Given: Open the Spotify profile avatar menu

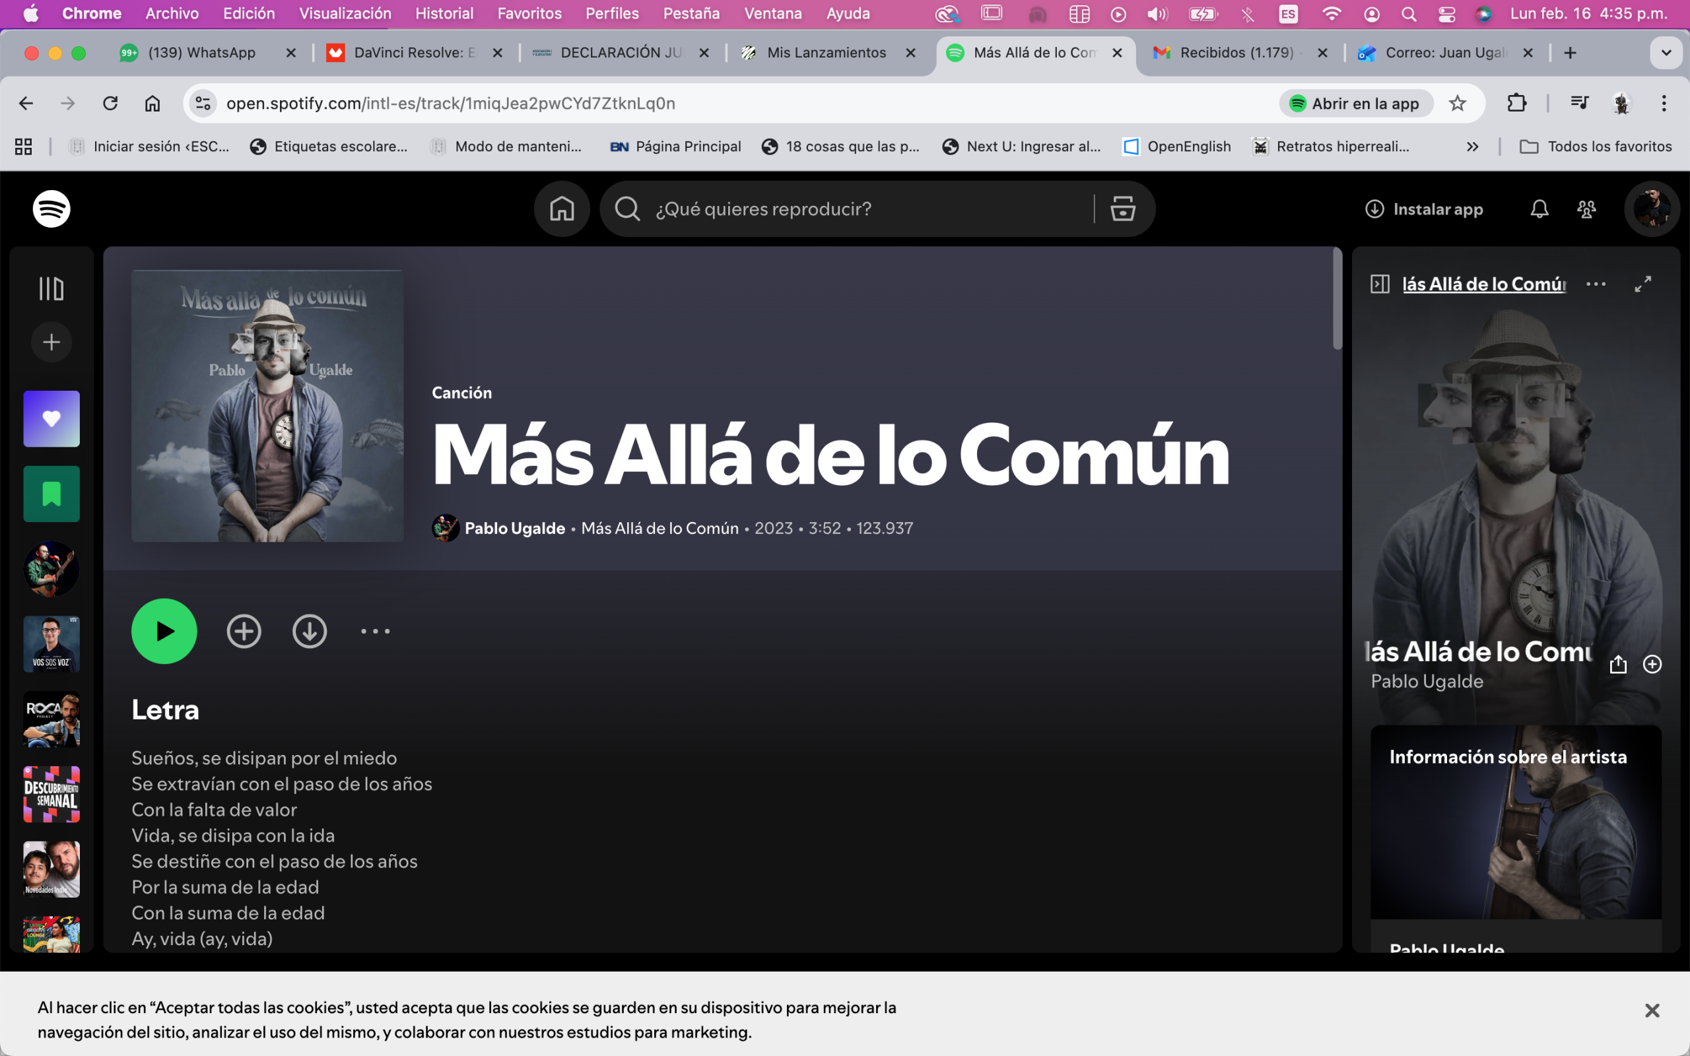Looking at the screenshot, I should (x=1652, y=209).
